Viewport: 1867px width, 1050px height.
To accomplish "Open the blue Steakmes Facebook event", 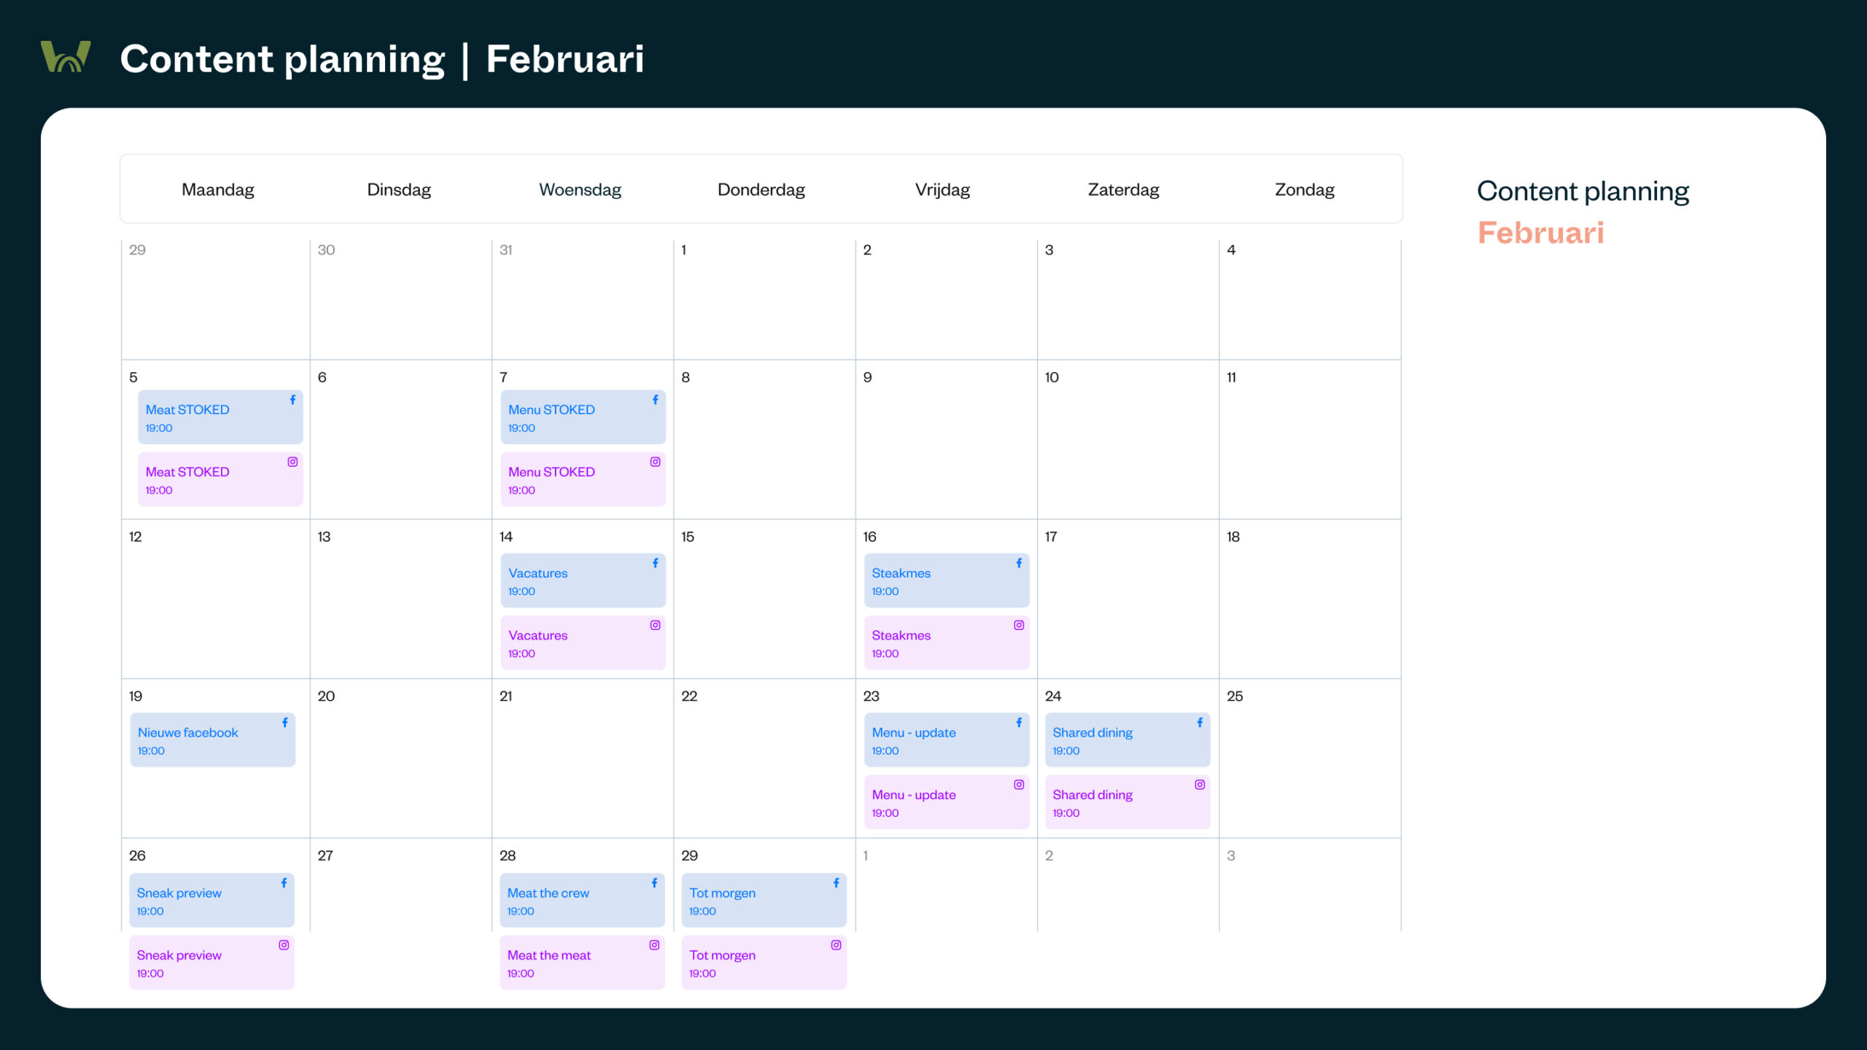I will (946, 580).
